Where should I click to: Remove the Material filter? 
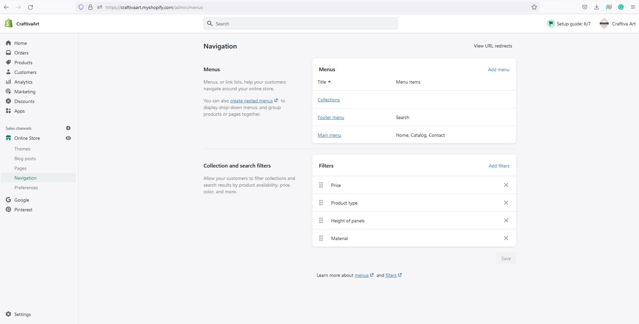(x=506, y=238)
